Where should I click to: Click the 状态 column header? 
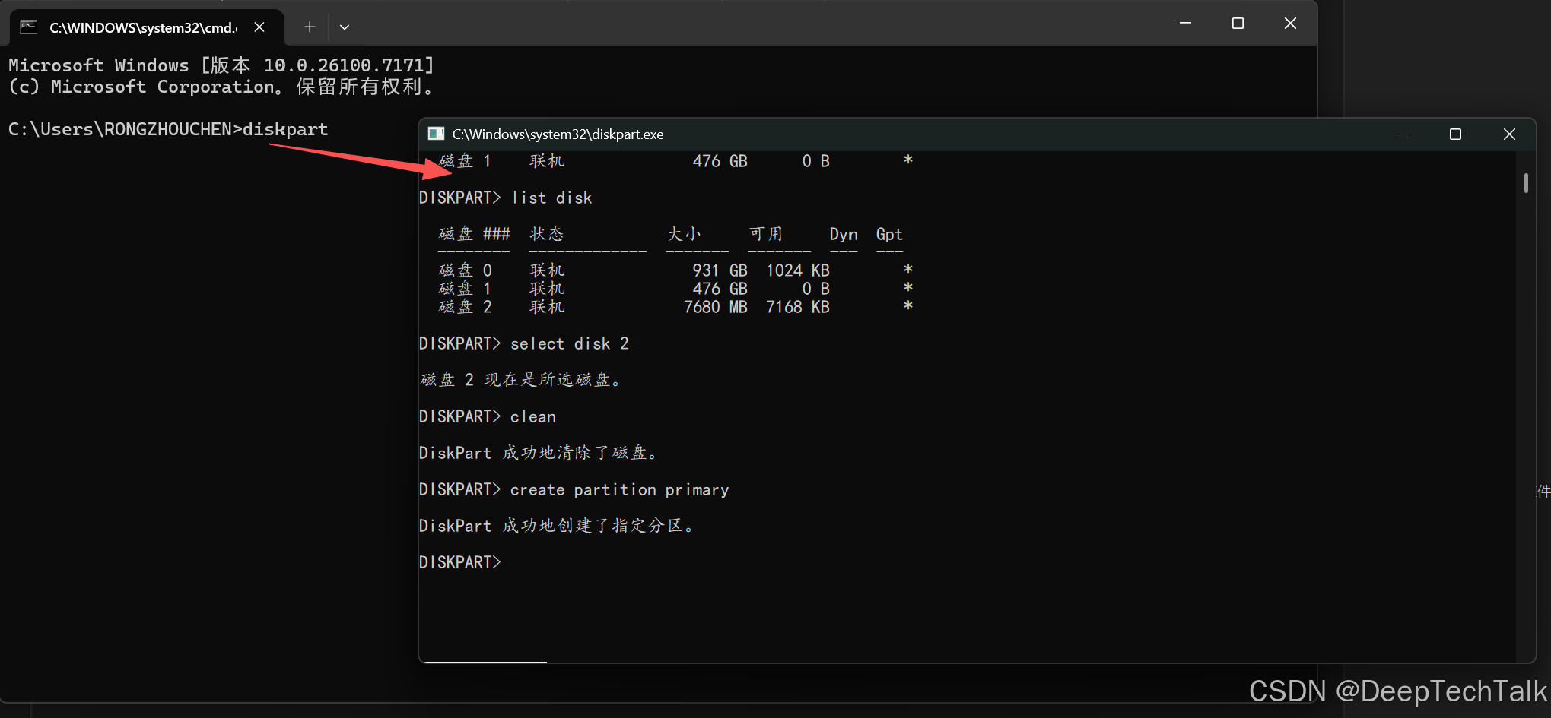pos(547,234)
